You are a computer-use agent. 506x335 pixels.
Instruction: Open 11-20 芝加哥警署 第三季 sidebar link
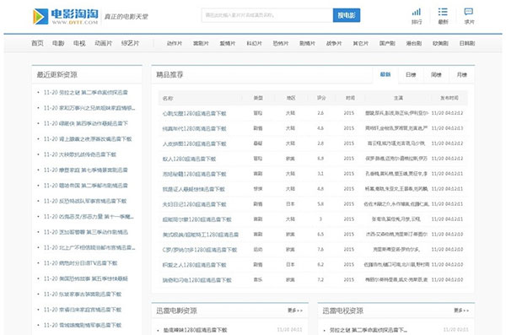(86, 232)
